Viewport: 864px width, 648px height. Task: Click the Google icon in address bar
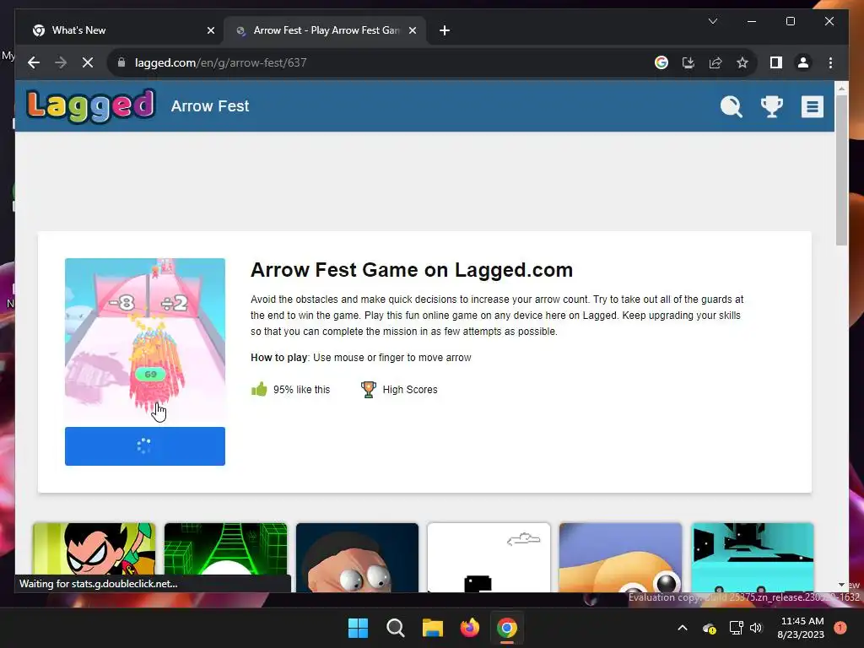(x=661, y=62)
